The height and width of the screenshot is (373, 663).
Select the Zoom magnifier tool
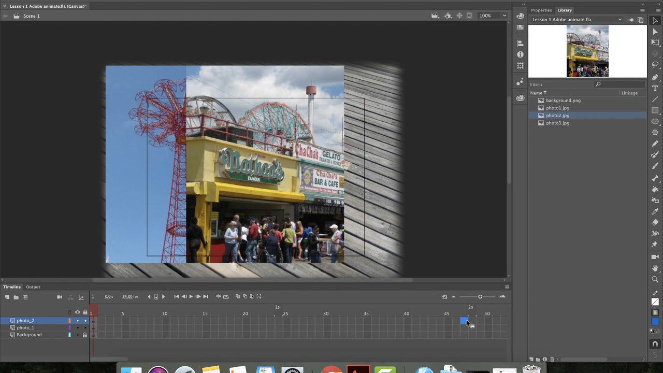pos(655,279)
